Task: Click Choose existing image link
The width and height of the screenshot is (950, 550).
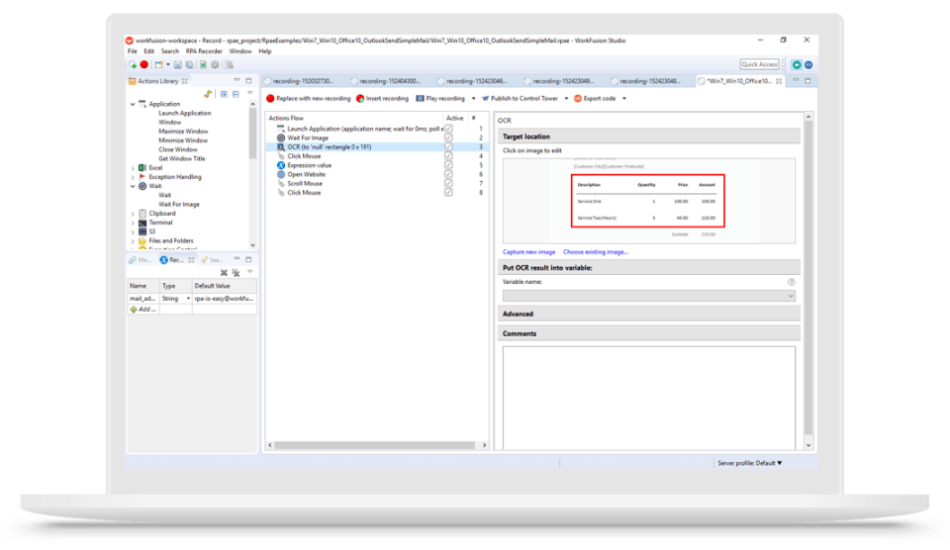Action: [596, 252]
